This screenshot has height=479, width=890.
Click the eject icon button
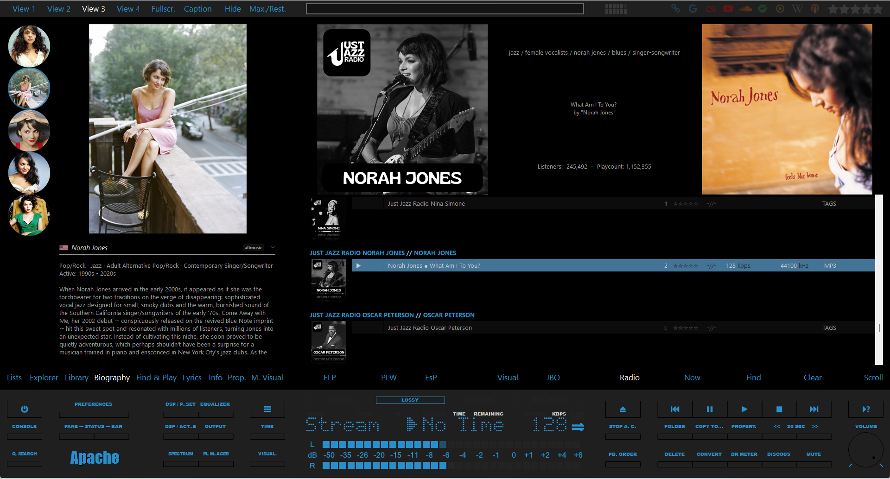[x=623, y=409]
